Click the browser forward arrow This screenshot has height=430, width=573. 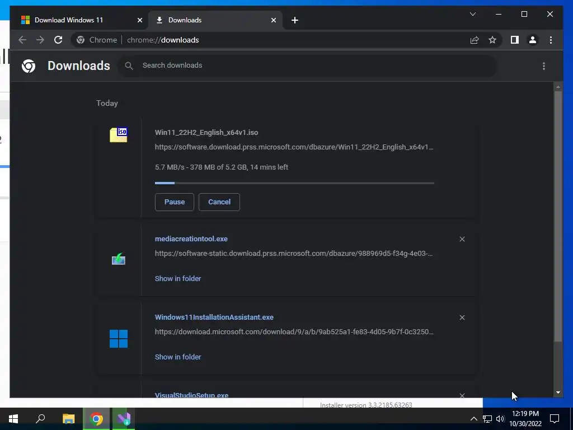click(40, 40)
